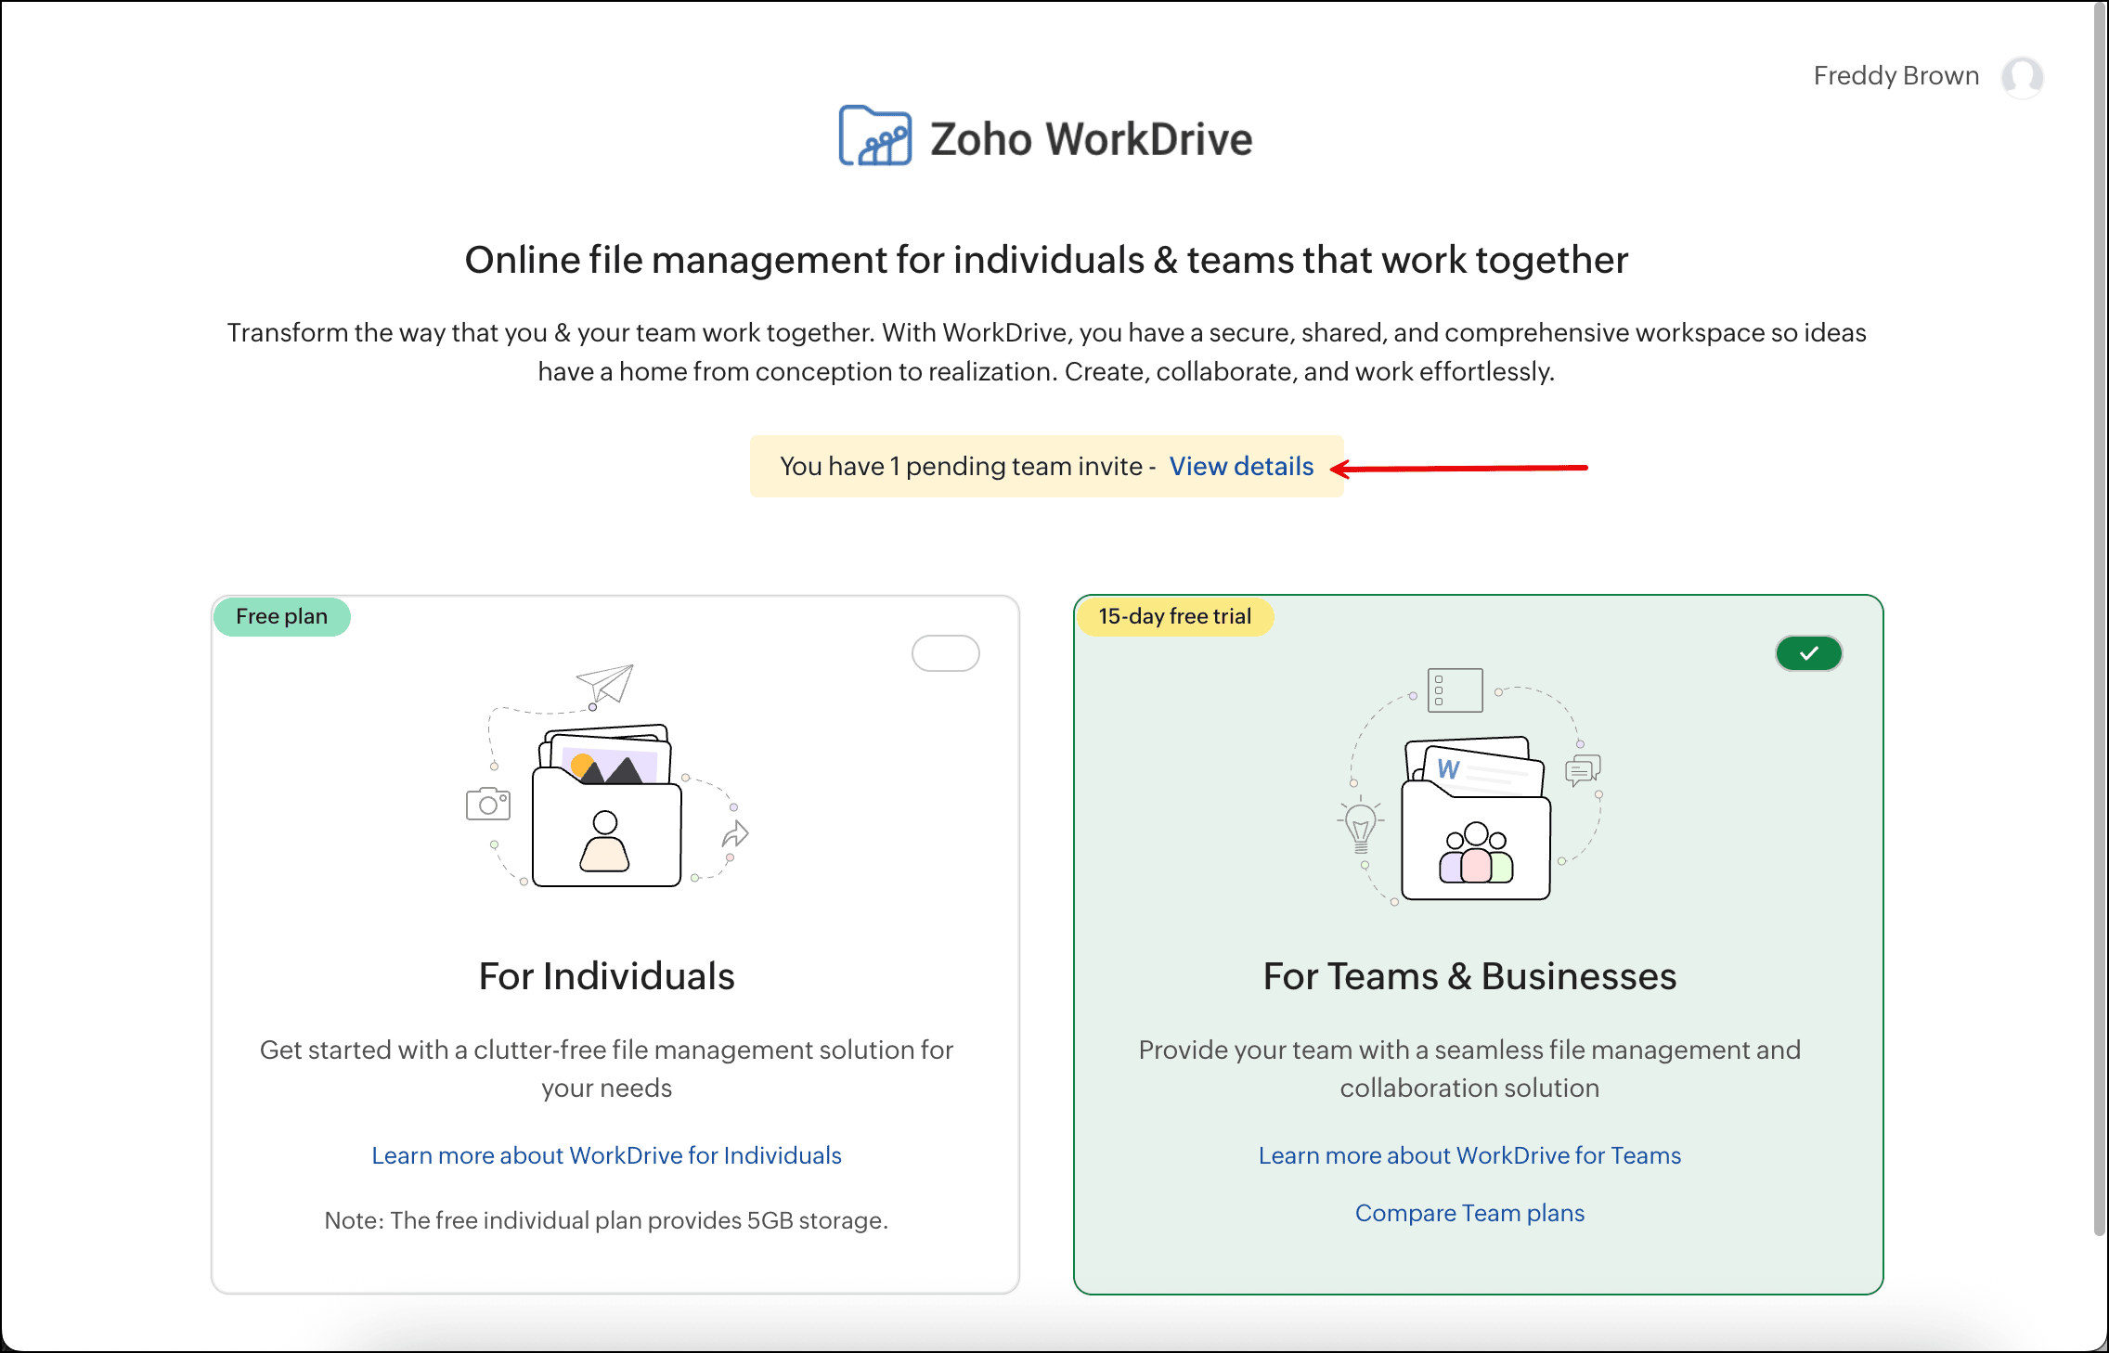Open Learn more about WorkDrive for Individuals
This screenshot has height=1353, width=2109.
pyautogui.click(x=606, y=1155)
